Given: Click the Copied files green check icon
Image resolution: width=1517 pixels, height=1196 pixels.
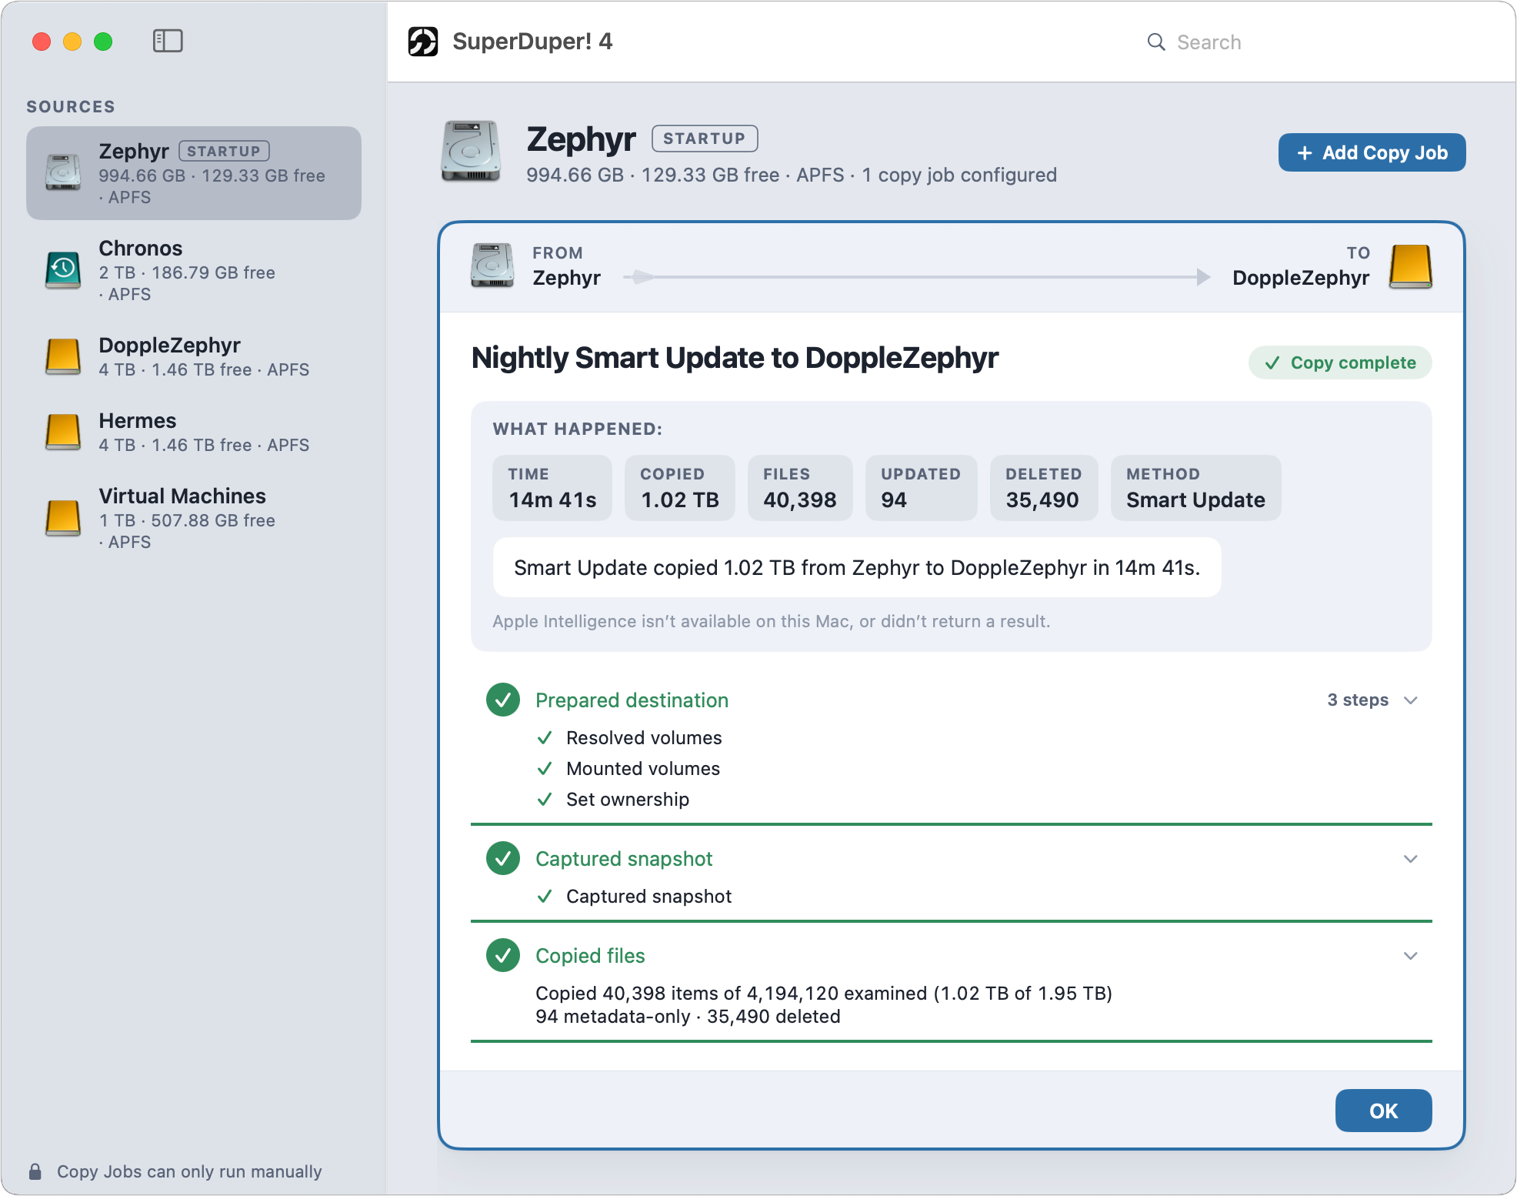Looking at the screenshot, I should [x=503, y=955].
